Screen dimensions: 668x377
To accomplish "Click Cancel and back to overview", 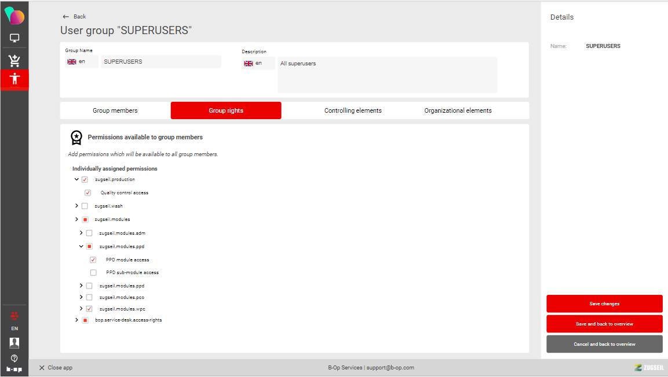I will (x=604, y=344).
